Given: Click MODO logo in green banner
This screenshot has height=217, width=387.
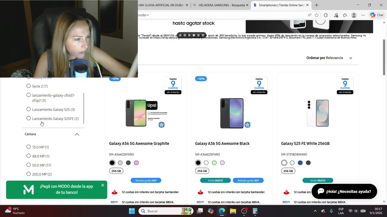Looking at the screenshot, I should click(29, 190).
